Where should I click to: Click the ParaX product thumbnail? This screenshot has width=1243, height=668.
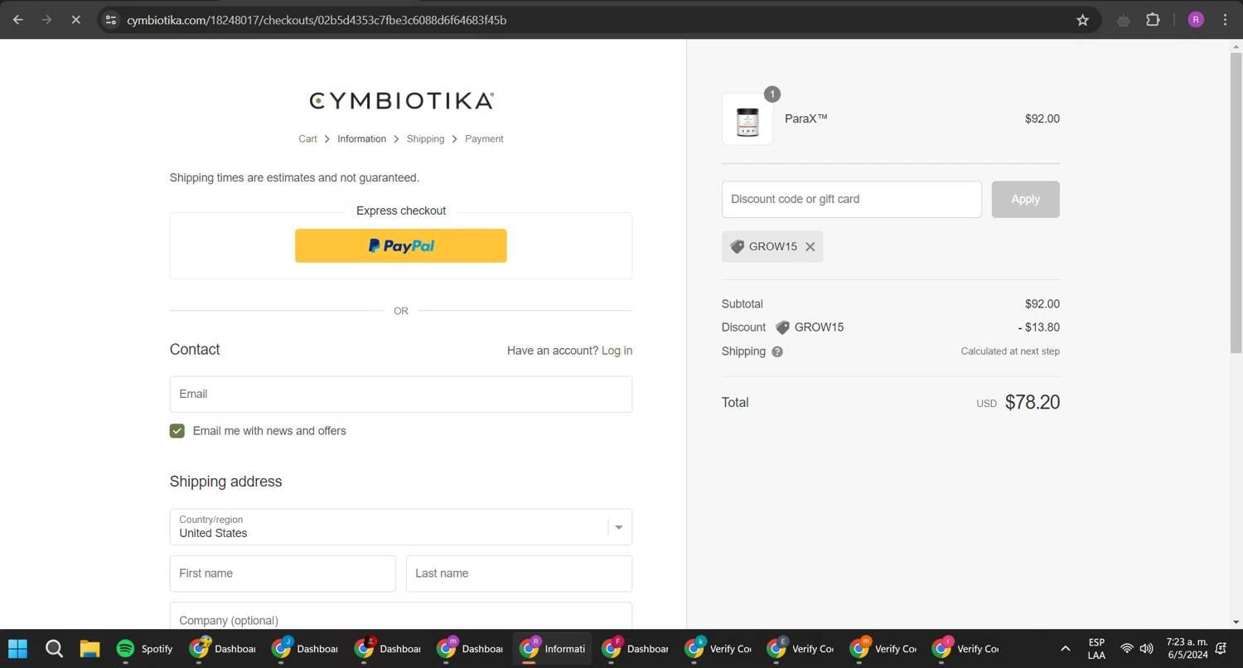747,119
